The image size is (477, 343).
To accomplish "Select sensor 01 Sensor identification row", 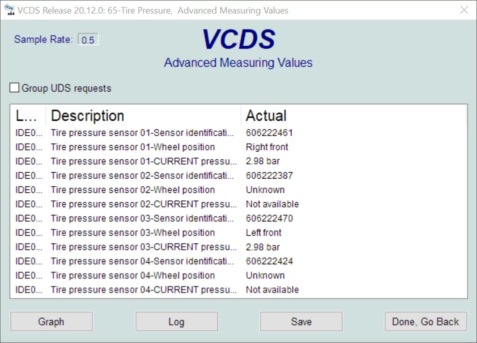I will point(142,133).
